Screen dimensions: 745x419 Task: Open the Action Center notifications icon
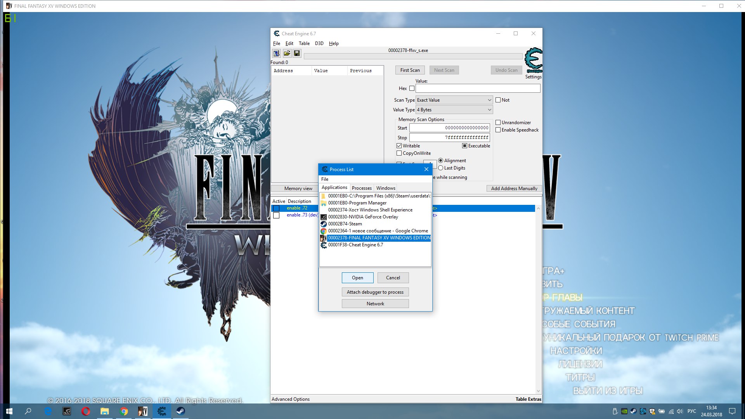tap(732, 411)
